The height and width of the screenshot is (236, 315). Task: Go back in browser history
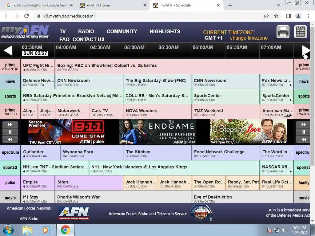pyautogui.click(x=7, y=16)
